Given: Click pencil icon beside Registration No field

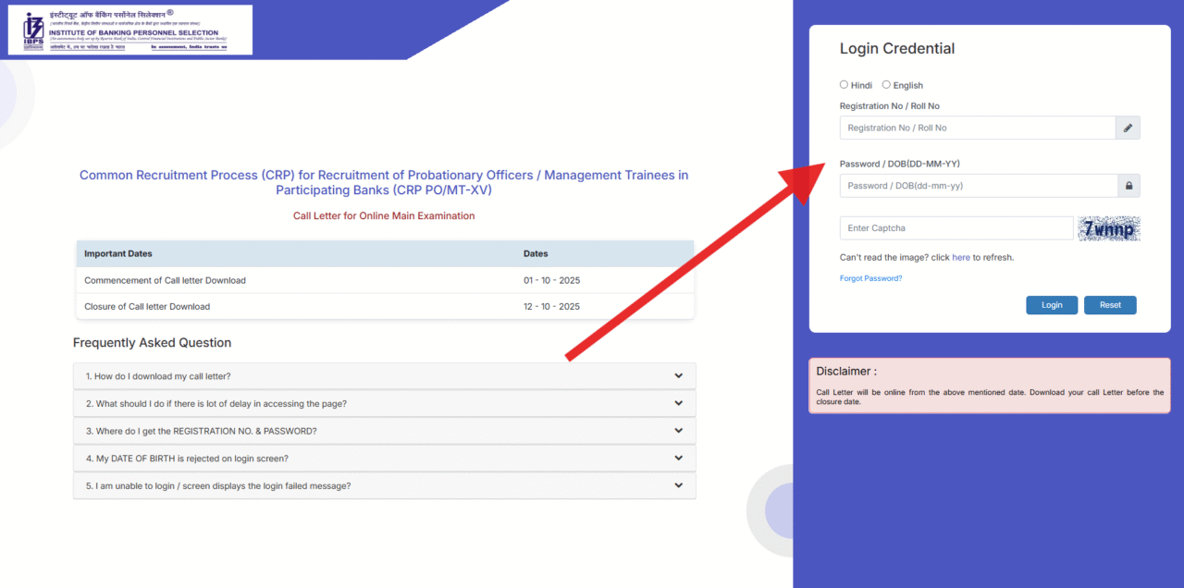Looking at the screenshot, I should [x=1128, y=129].
